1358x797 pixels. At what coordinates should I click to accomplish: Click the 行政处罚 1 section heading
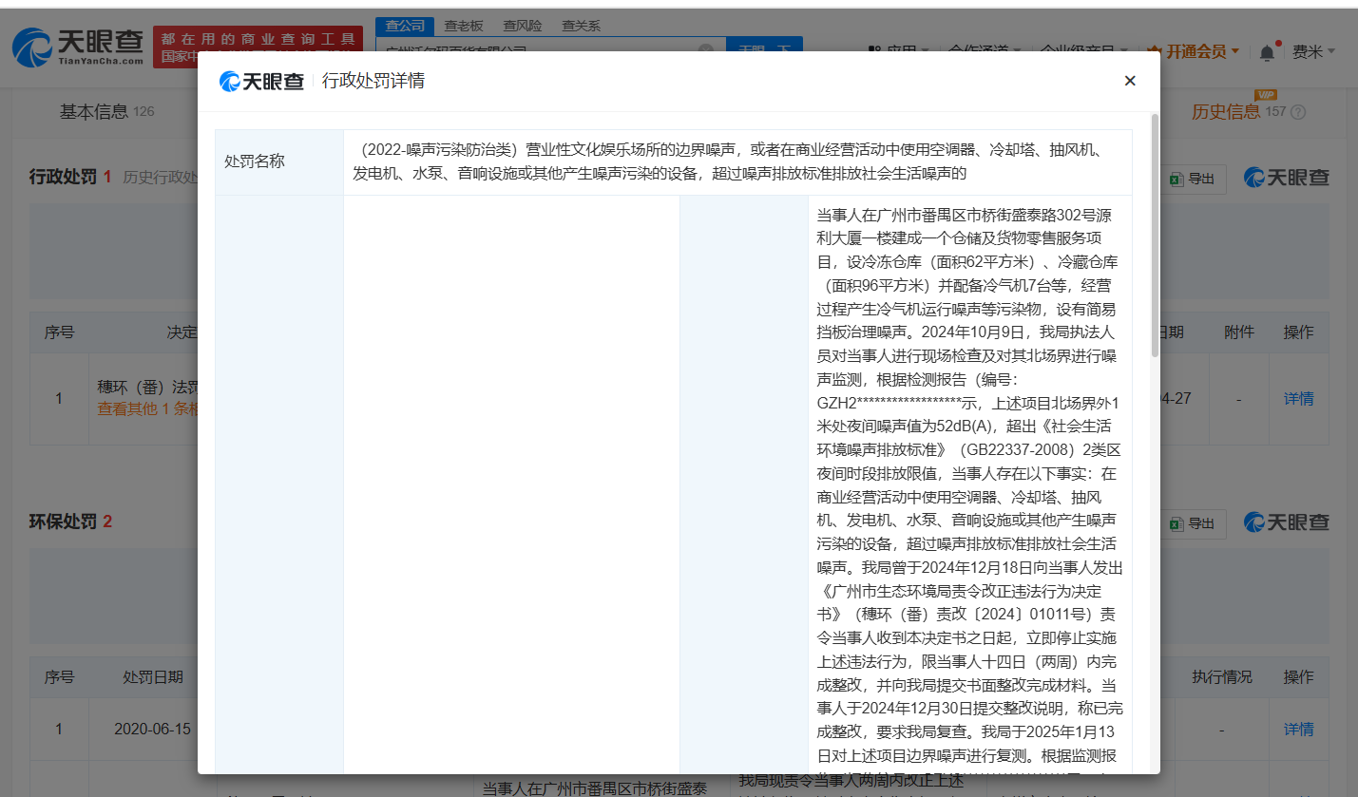70,177
